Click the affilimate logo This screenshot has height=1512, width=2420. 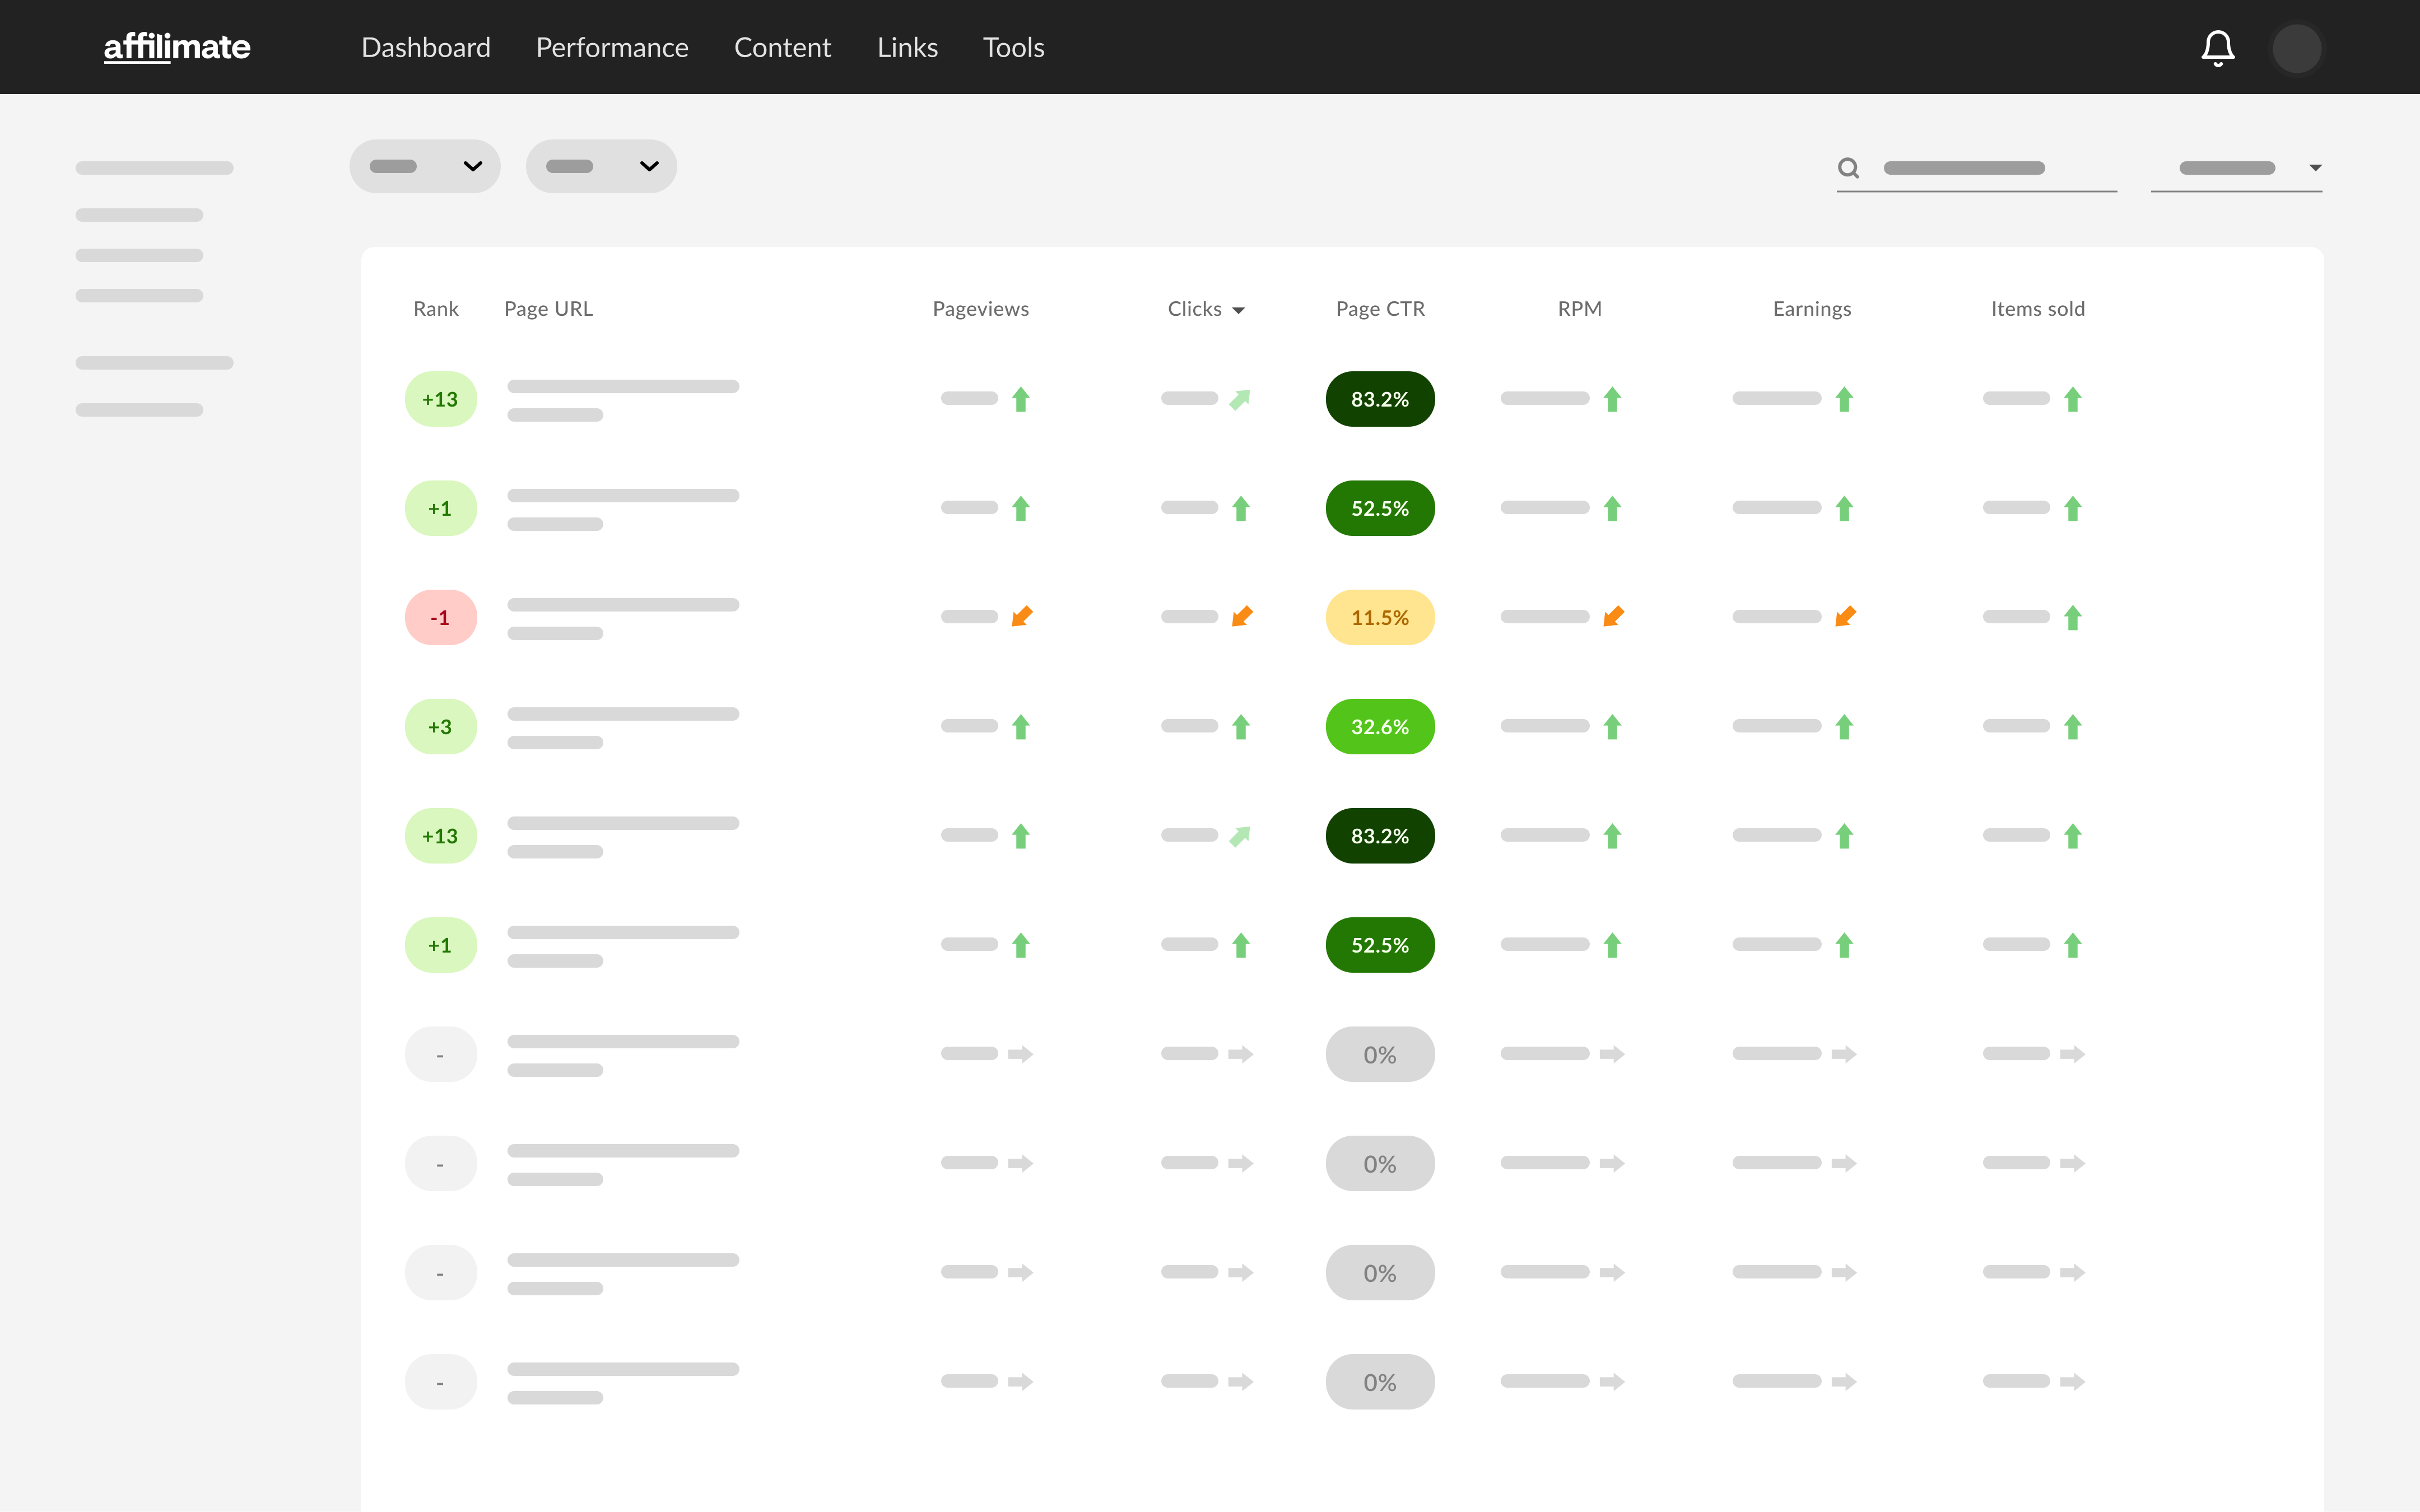[177, 47]
